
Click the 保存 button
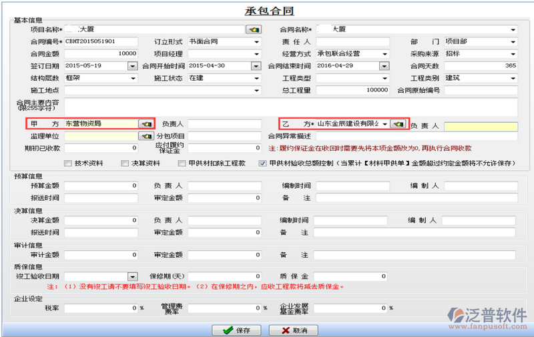[x=236, y=330]
